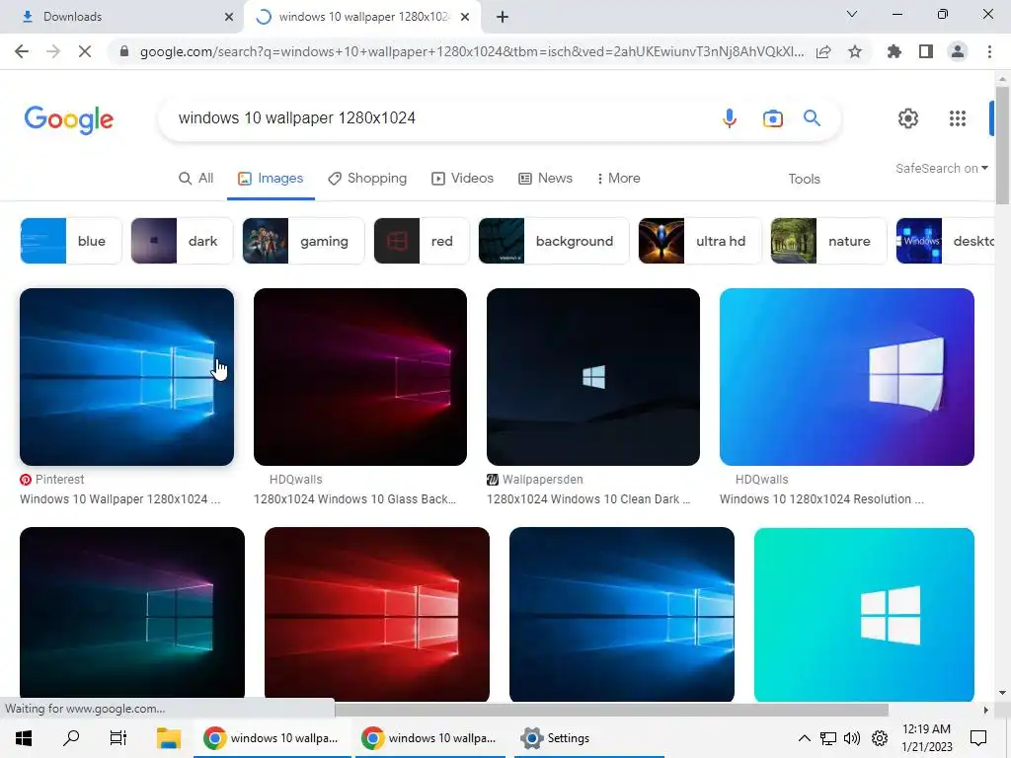This screenshot has width=1011, height=758.
Task: Click the Google logo
Action: click(69, 119)
